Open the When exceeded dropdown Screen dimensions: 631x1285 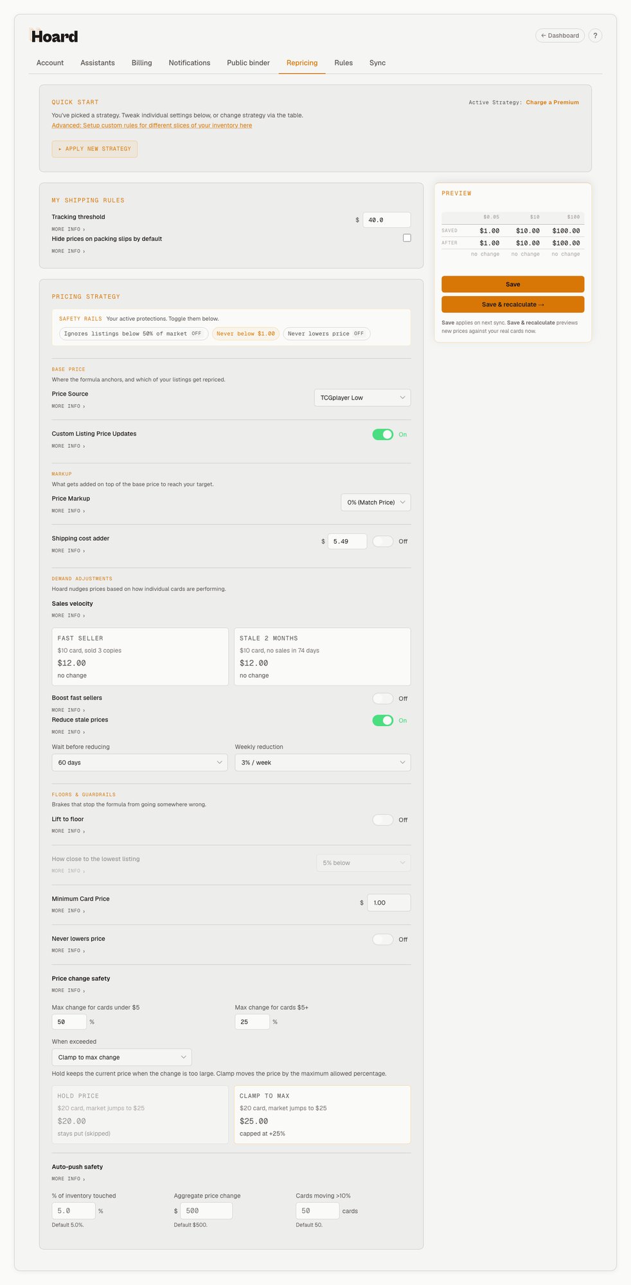[122, 1057]
